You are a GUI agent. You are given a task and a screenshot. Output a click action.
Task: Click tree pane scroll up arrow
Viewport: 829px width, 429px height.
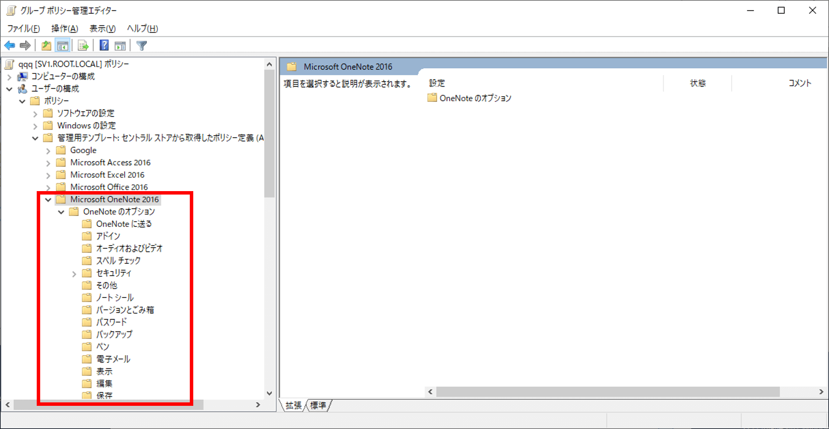click(x=269, y=64)
